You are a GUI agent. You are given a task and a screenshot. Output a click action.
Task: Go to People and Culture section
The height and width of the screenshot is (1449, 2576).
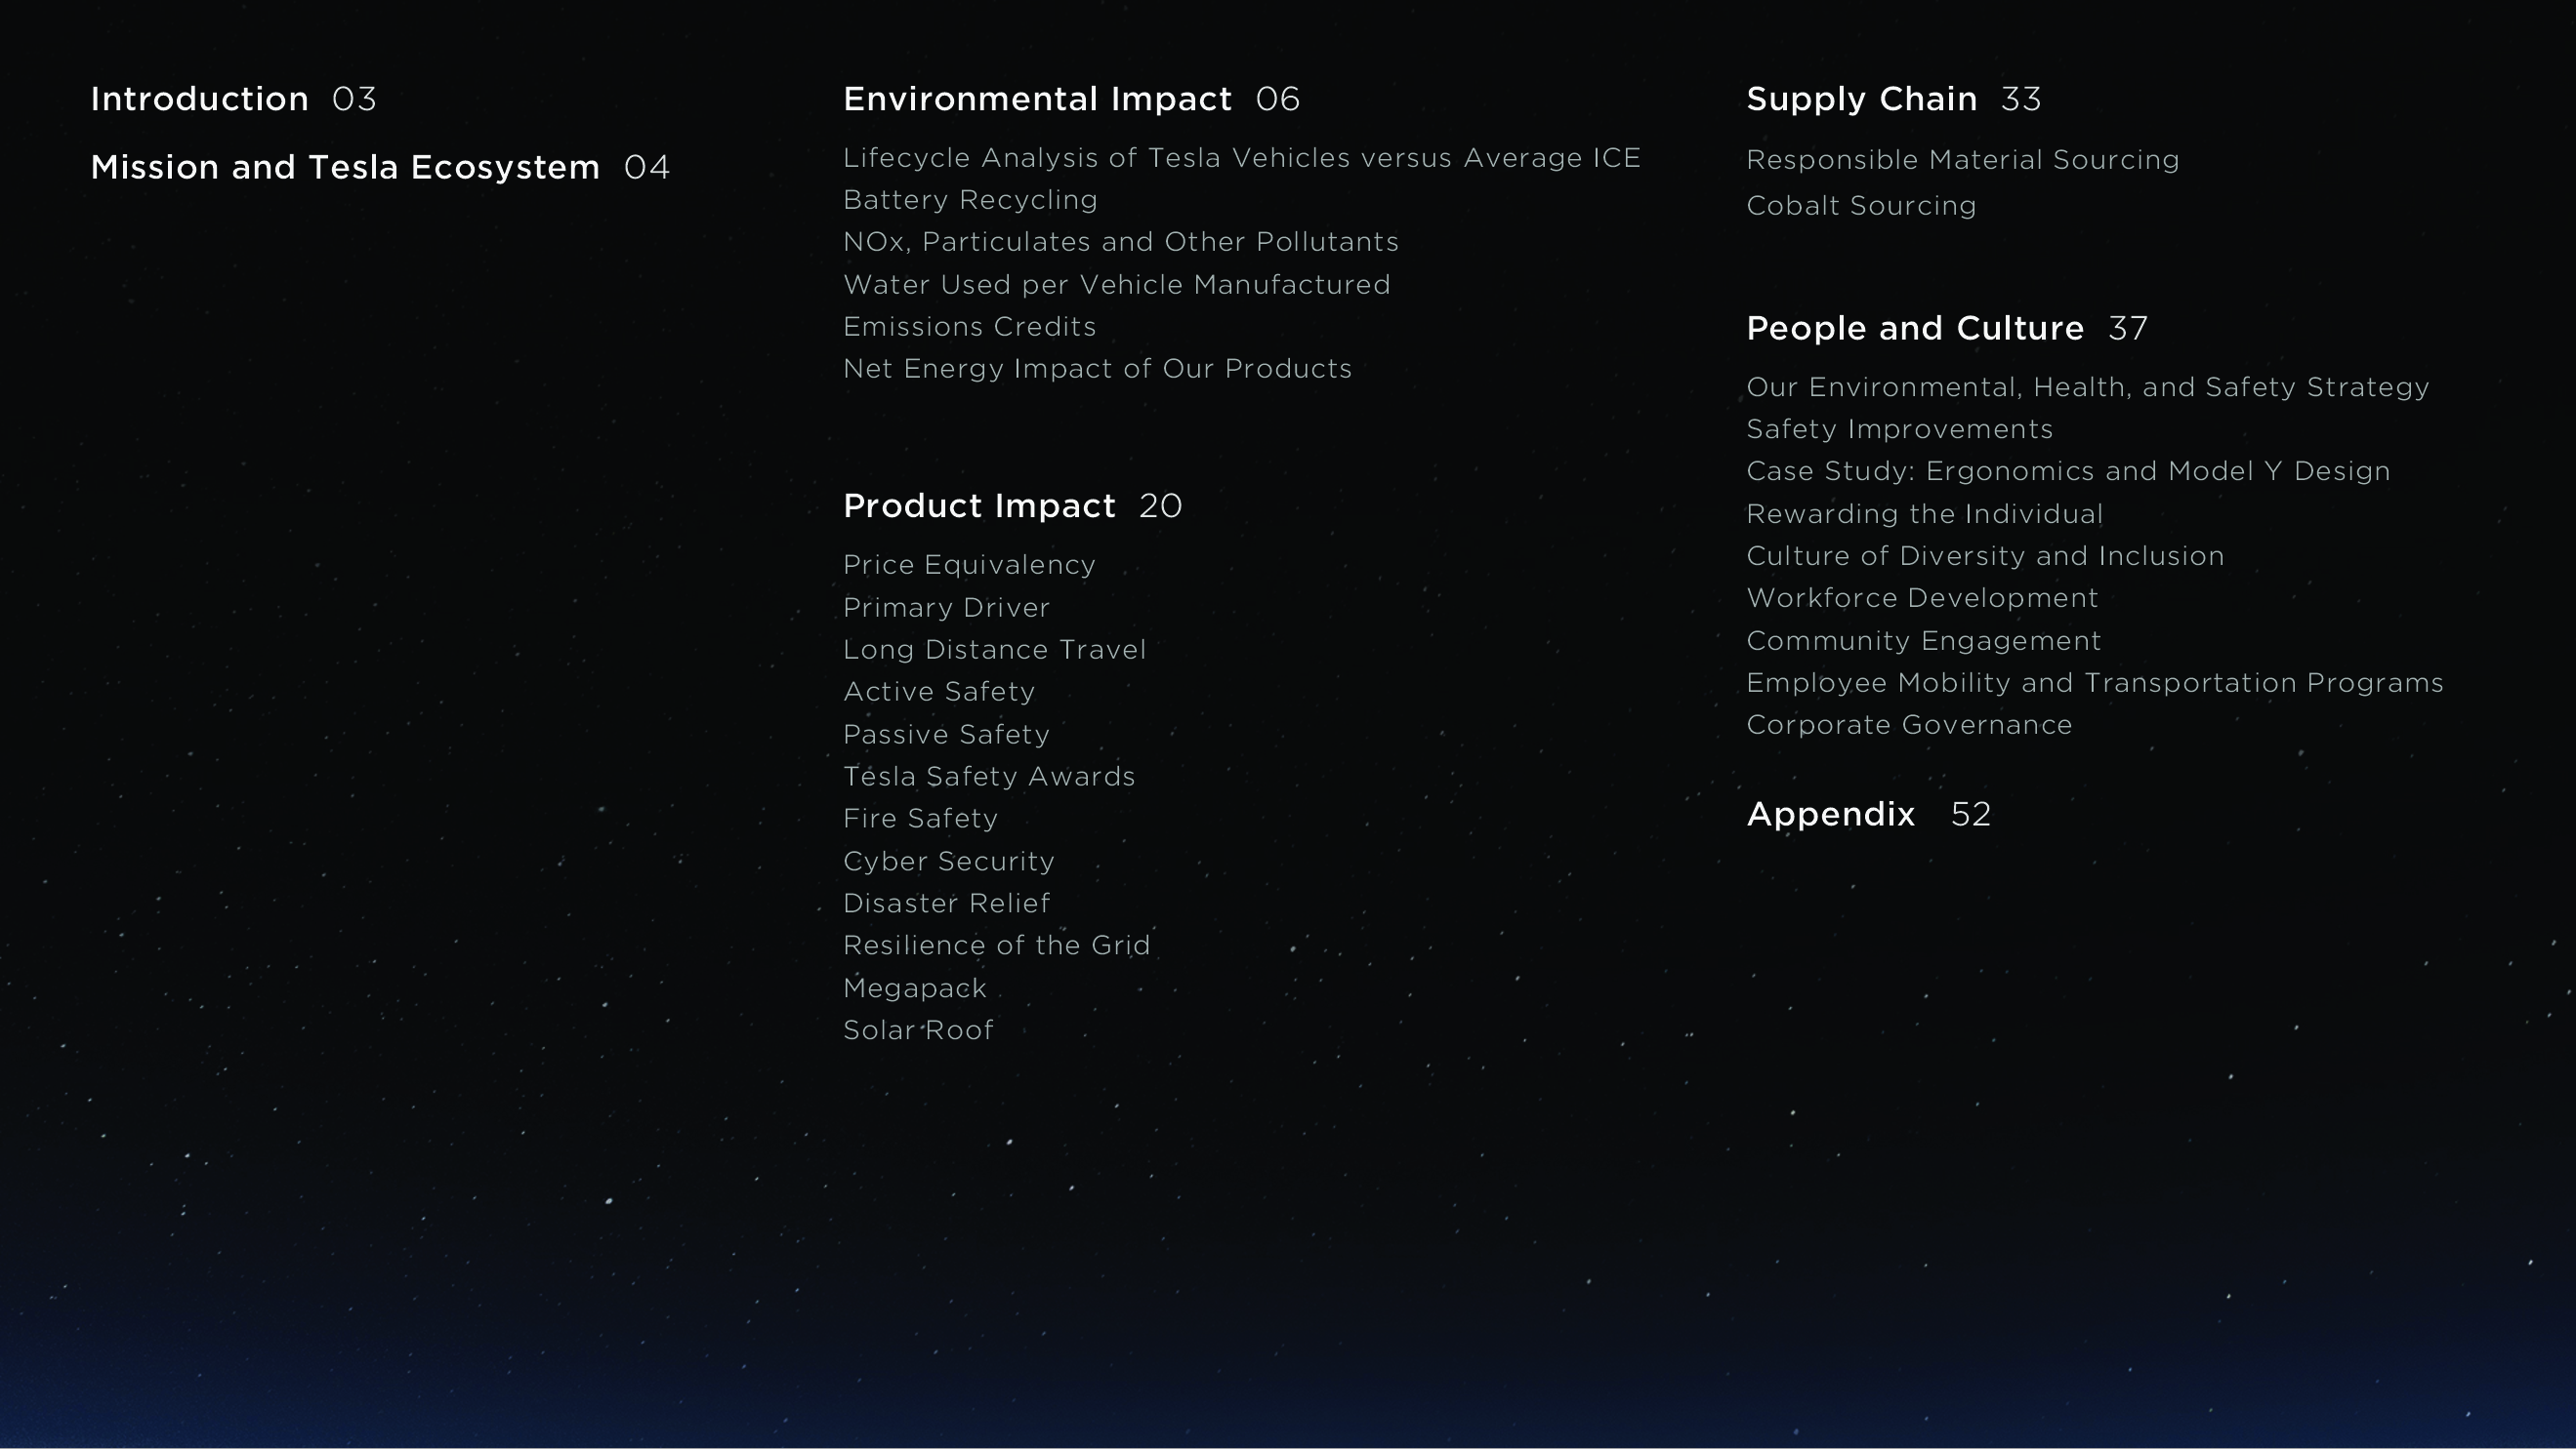(1915, 328)
